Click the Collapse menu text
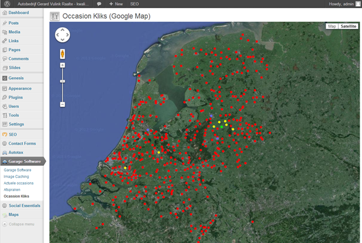Screen dimensions: 362x243 [22, 224]
